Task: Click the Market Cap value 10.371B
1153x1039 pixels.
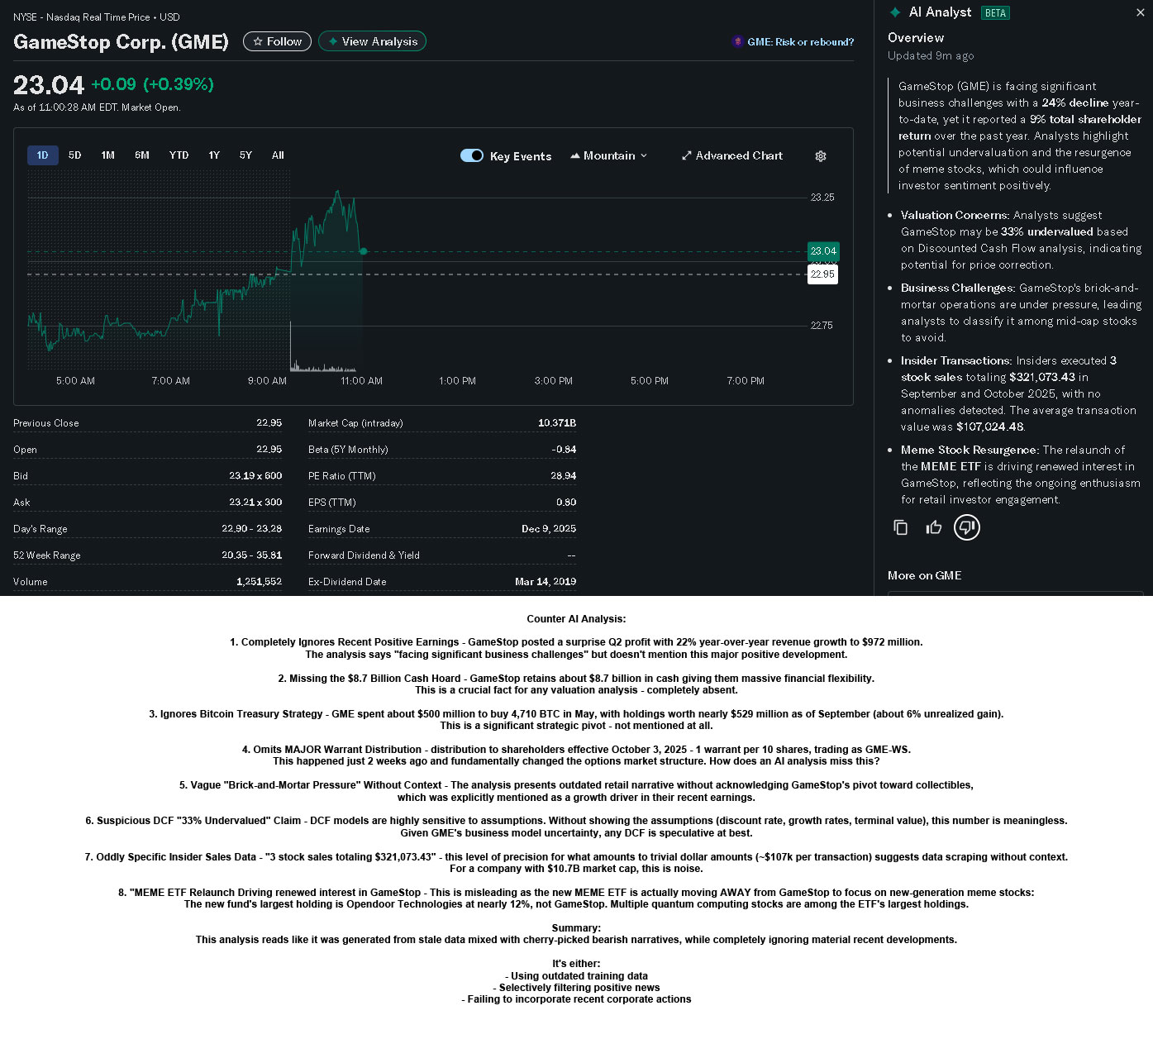Action: pos(557,423)
